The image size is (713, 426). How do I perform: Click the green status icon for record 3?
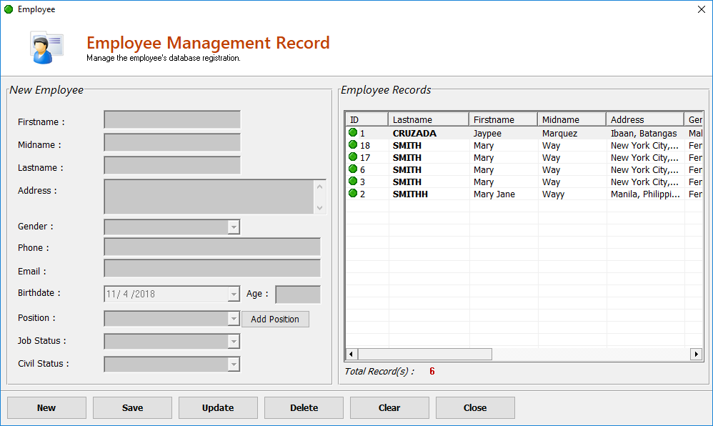[x=353, y=181]
